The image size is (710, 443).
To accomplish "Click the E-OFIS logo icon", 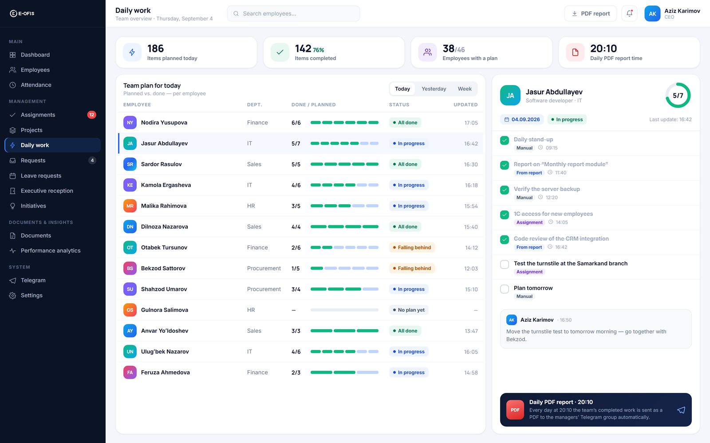I will coord(13,13).
